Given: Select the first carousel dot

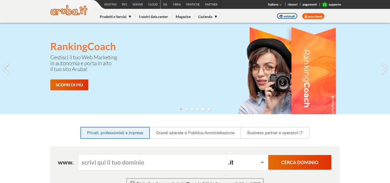Looking at the screenshot, I should pos(181,109).
